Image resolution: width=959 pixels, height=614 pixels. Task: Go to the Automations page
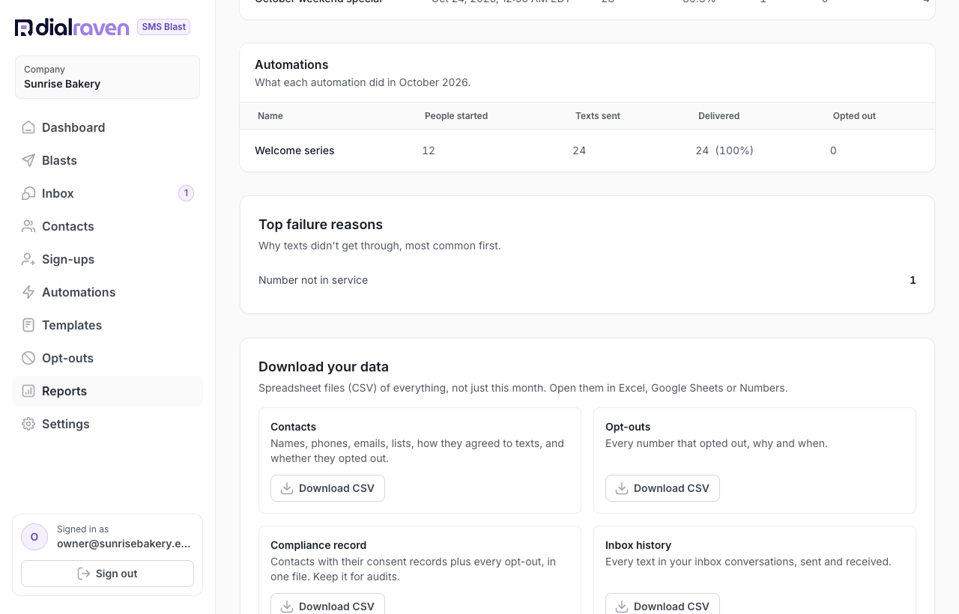tap(107, 292)
